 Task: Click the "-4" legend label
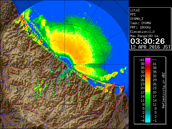pos(142,121)
